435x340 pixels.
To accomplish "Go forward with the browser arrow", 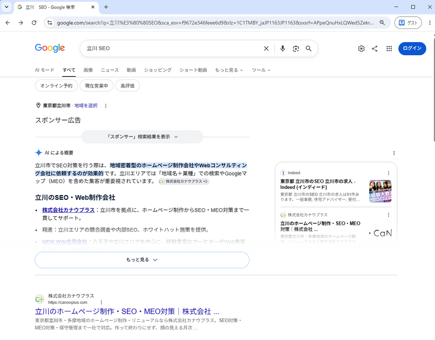I will coord(21,23).
